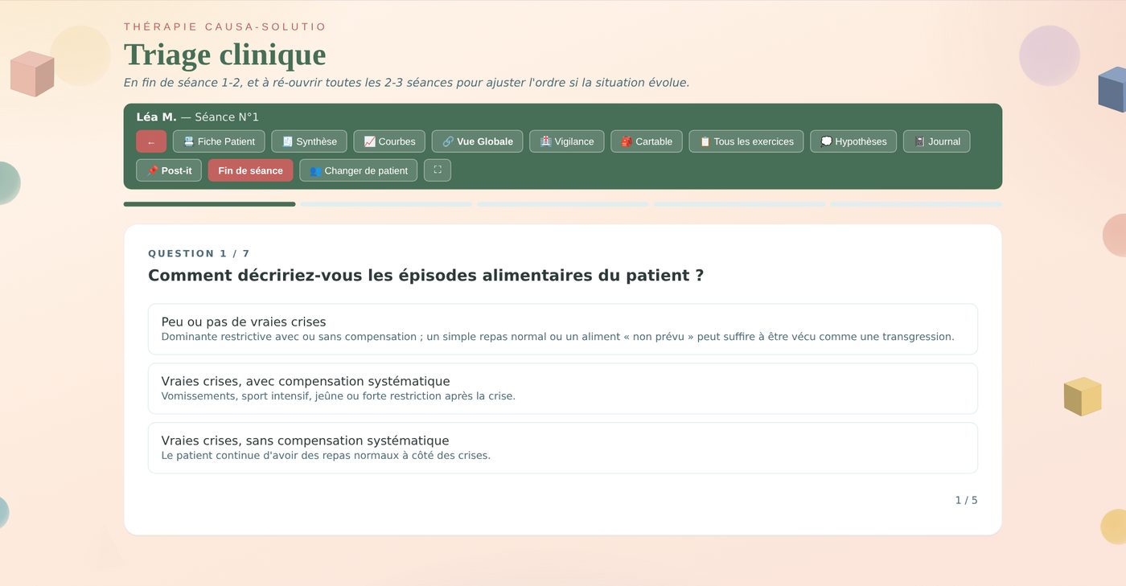This screenshot has width=1126, height=586.
Task: Click the 'QUESTION 1 / 7' label
Action: (x=199, y=253)
